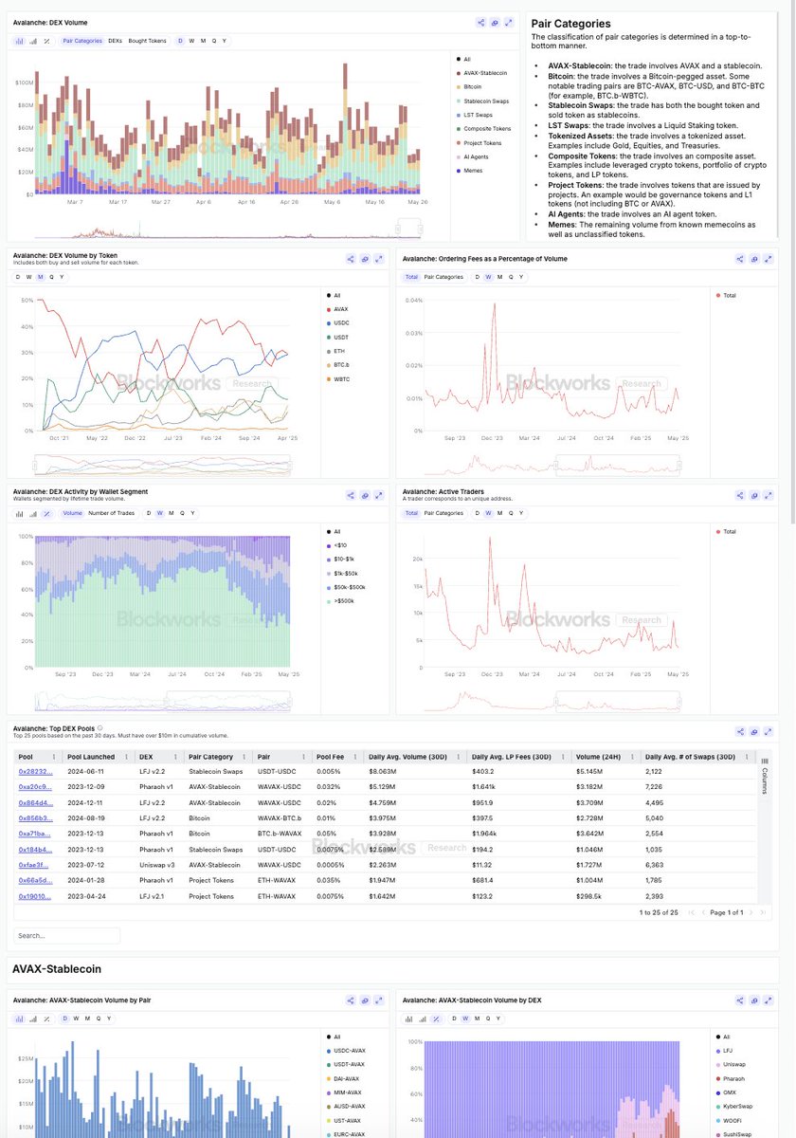Share DEX Activity by Wallet Segment chart
The width and height of the screenshot is (796, 1138).
click(351, 494)
